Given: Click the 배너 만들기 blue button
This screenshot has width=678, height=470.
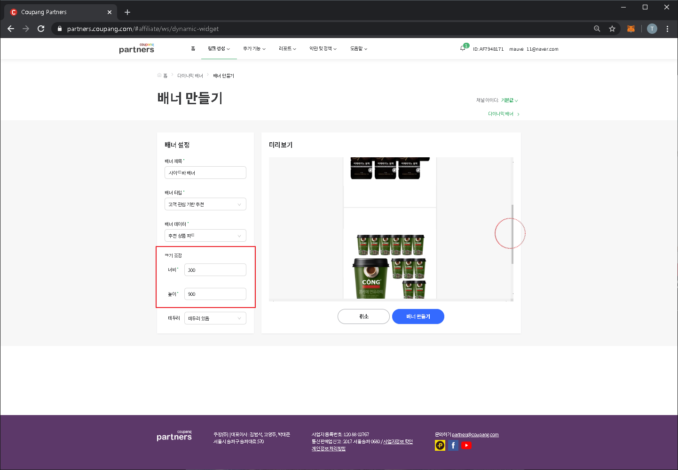Looking at the screenshot, I should click(418, 316).
